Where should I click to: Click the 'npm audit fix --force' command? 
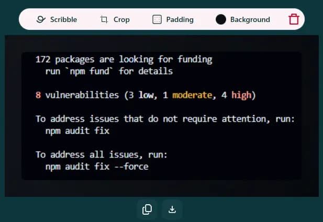click(97, 167)
